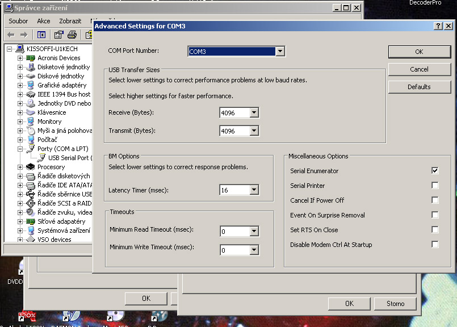Open the Receive (Bytes) dropdown
Image resolution: width=457 pixels, height=327 pixels.
pyautogui.click(x=254, y=113)
